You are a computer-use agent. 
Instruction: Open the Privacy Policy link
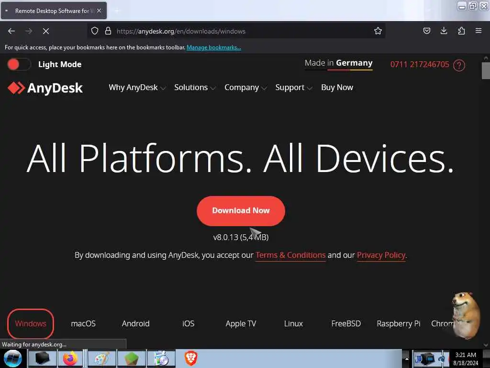[381, 255]
